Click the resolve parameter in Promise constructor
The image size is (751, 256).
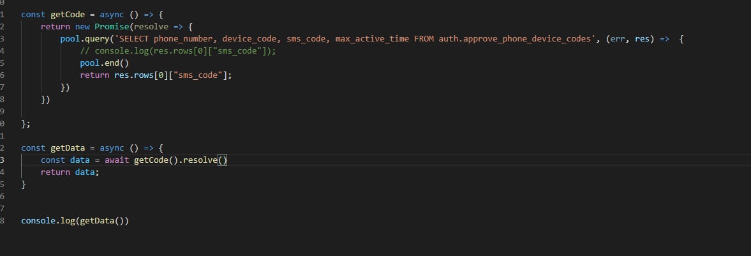(151, 26)
